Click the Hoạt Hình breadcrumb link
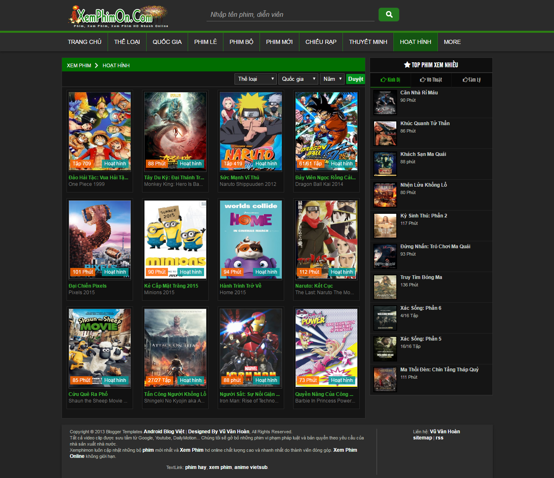554x478 pixels. (x=116, y=65)
